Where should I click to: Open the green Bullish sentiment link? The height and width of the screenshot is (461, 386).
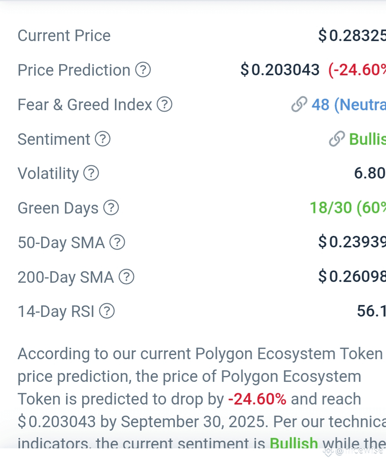[x=368, y=139]
